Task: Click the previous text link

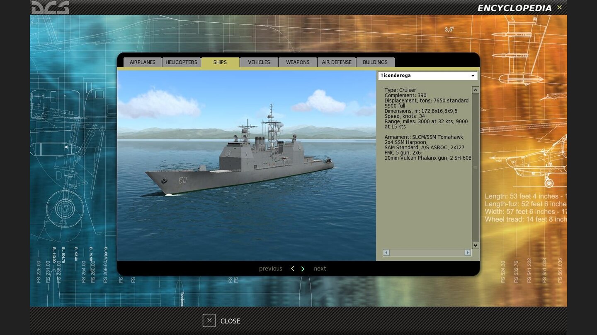Action: tap(271, 269)
